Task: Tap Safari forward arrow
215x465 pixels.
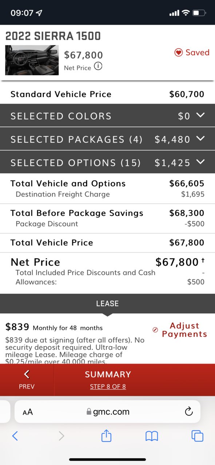Action: (x=61, y=436)
